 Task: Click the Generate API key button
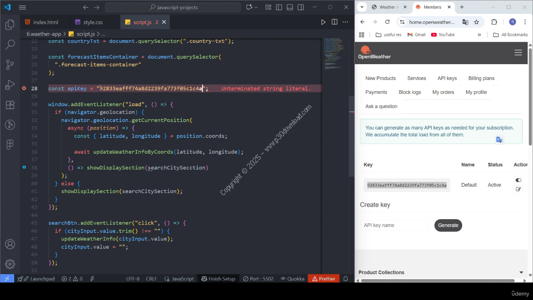point(448,225)
